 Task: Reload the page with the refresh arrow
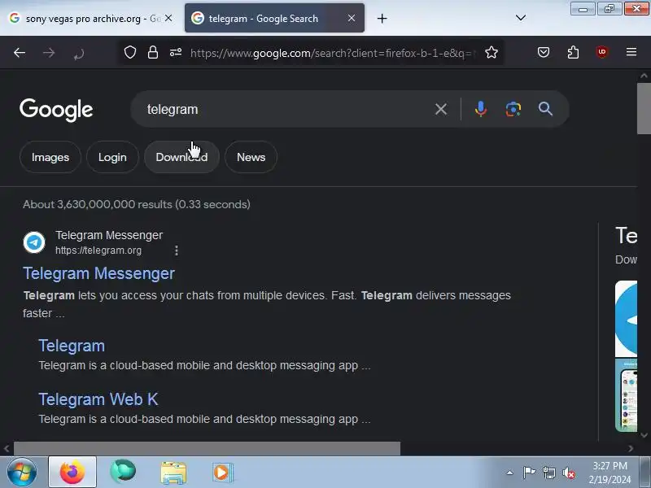coord(78,53)
